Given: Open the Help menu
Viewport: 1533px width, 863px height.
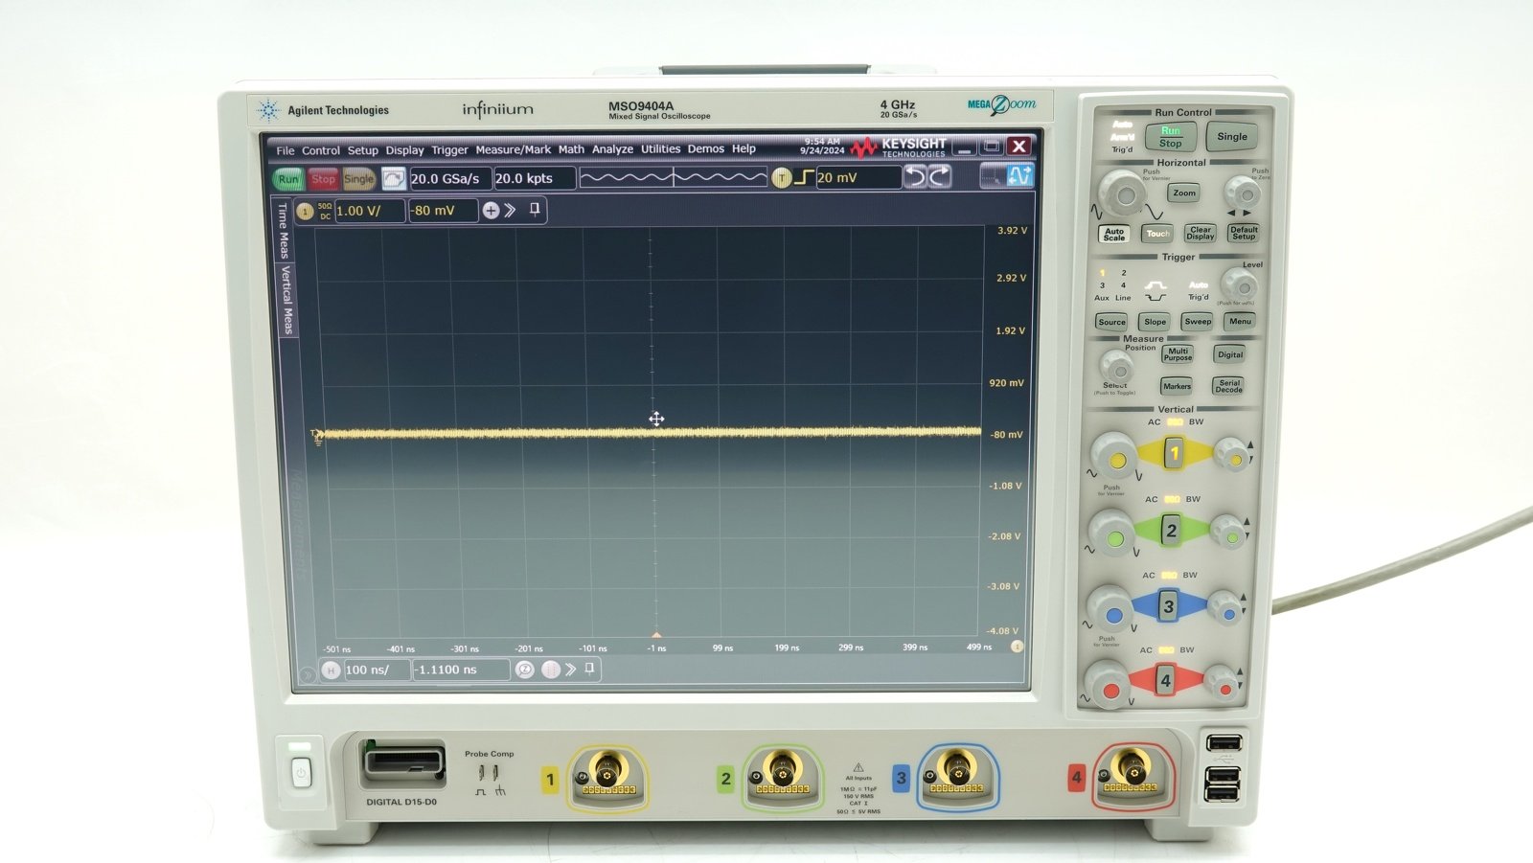Looking at the screenshot, I should (x=744, y=148).
